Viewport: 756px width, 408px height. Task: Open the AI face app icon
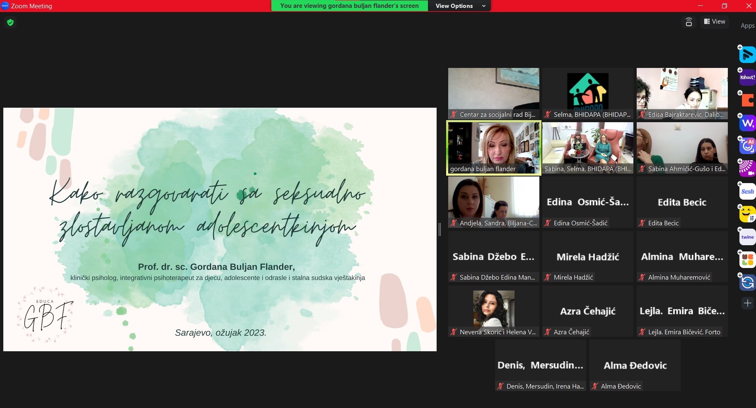click(x=747, y=146)
